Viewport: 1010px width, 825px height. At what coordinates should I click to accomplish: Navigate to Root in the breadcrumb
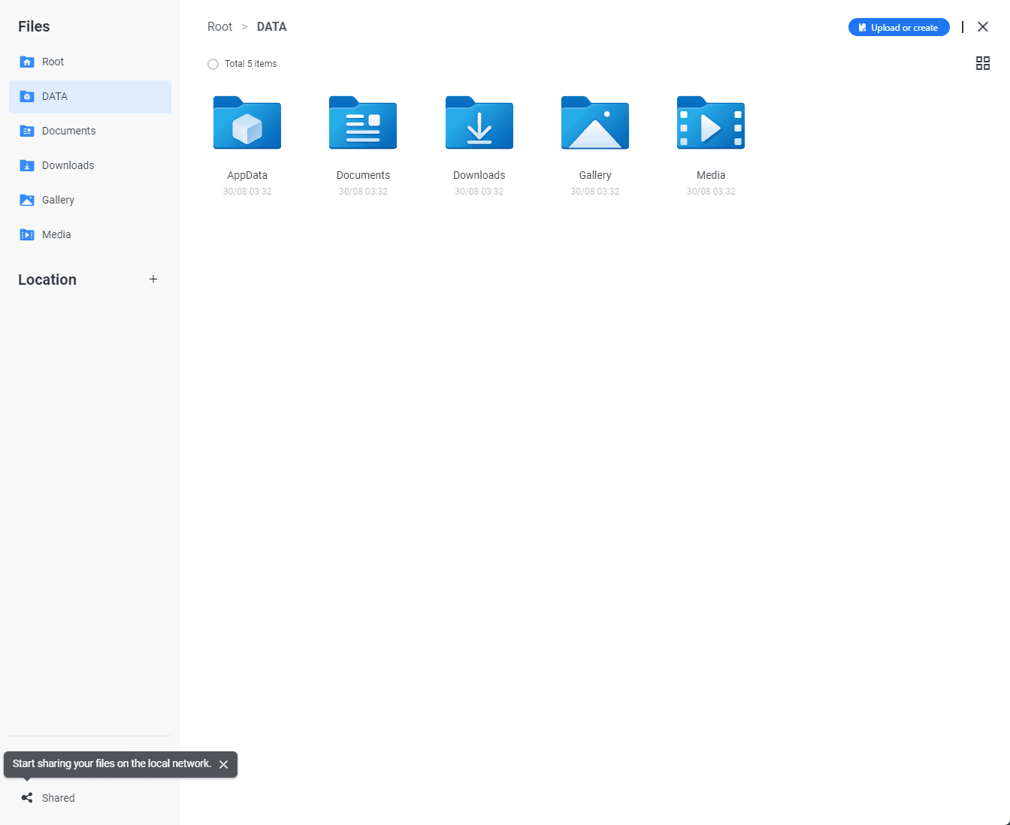pyautogui.click(x=220, y=26)
